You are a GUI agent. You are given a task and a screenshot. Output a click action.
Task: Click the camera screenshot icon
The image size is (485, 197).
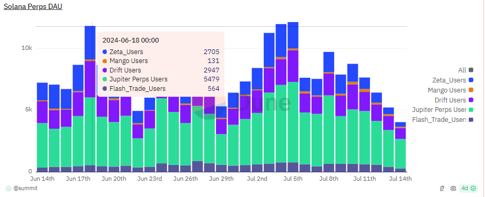453,188
